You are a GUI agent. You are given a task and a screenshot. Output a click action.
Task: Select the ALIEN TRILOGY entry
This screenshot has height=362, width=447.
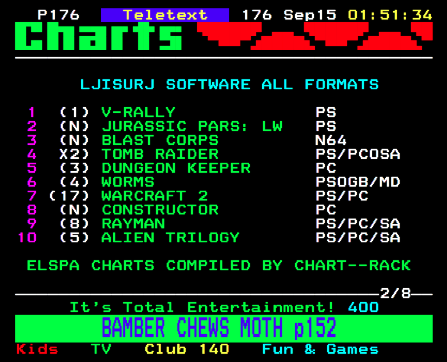(x=170, y=238)
